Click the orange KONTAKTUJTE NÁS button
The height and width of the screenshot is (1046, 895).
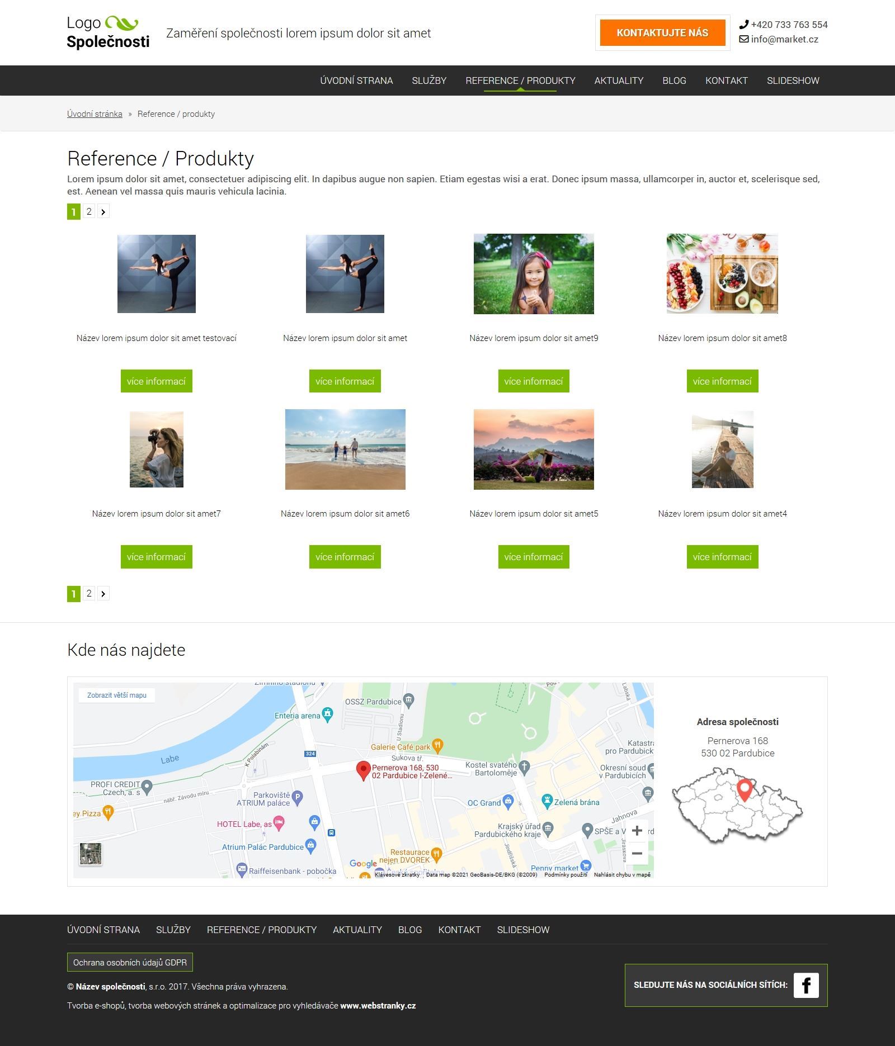coord(662,33)
